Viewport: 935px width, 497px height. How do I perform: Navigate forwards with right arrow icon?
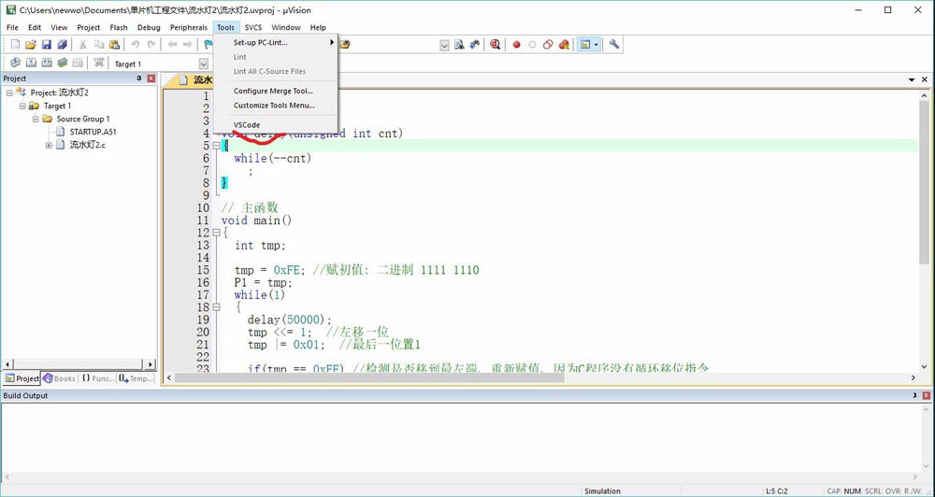click(x=188, y=45)
